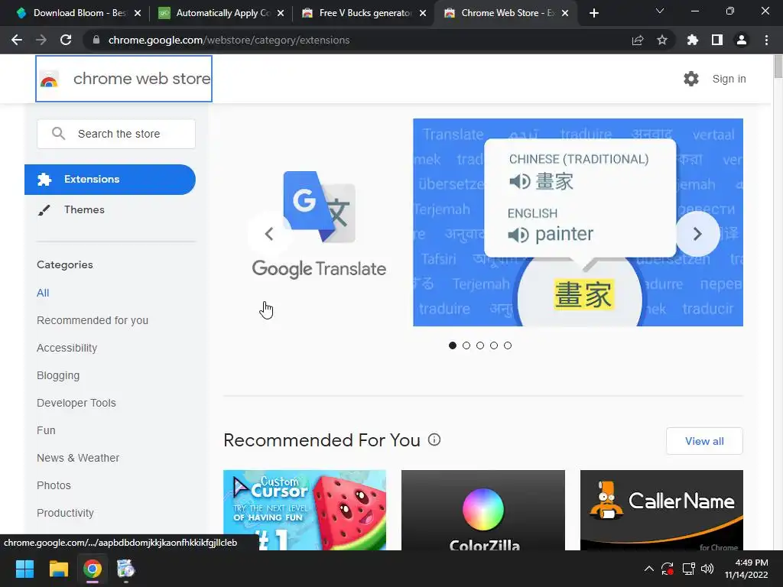The height and width of the screenshot is (587, 783).
Task: Click View all recommended extensions
Action: tap(704, 441)
